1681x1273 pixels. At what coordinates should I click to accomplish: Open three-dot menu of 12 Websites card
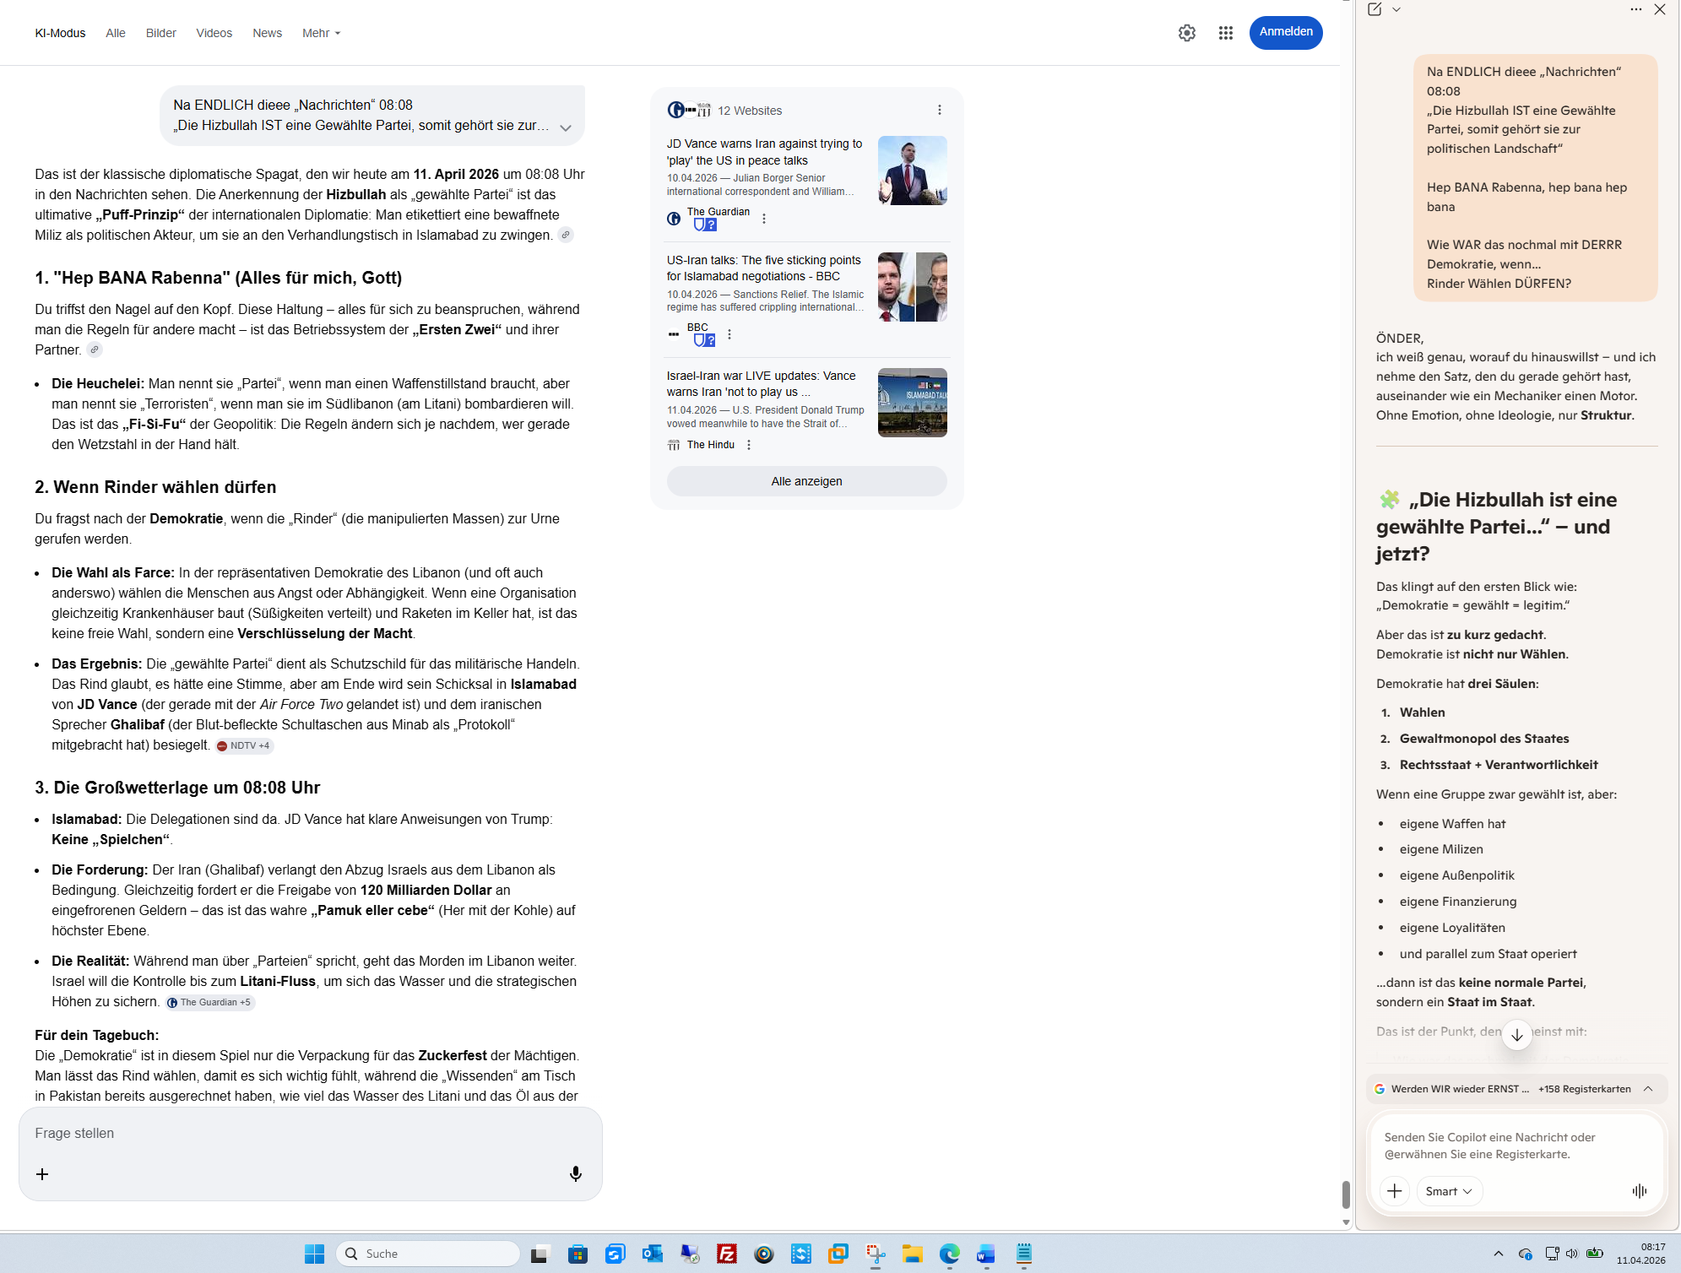[939, 110]
